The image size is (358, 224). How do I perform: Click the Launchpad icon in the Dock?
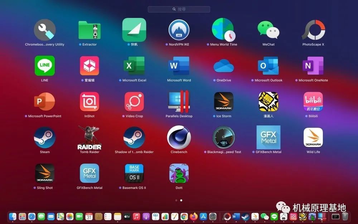click(x=22, y=216)
